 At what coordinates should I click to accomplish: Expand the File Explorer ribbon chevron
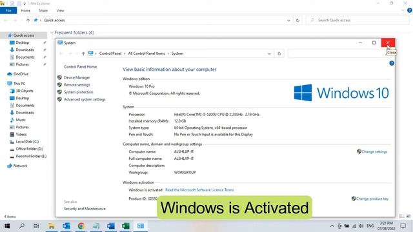point(403,10)
